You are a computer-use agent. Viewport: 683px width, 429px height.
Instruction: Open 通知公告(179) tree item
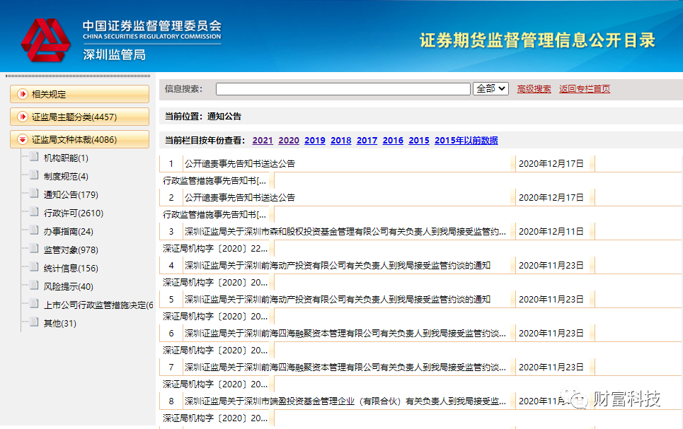71,194
